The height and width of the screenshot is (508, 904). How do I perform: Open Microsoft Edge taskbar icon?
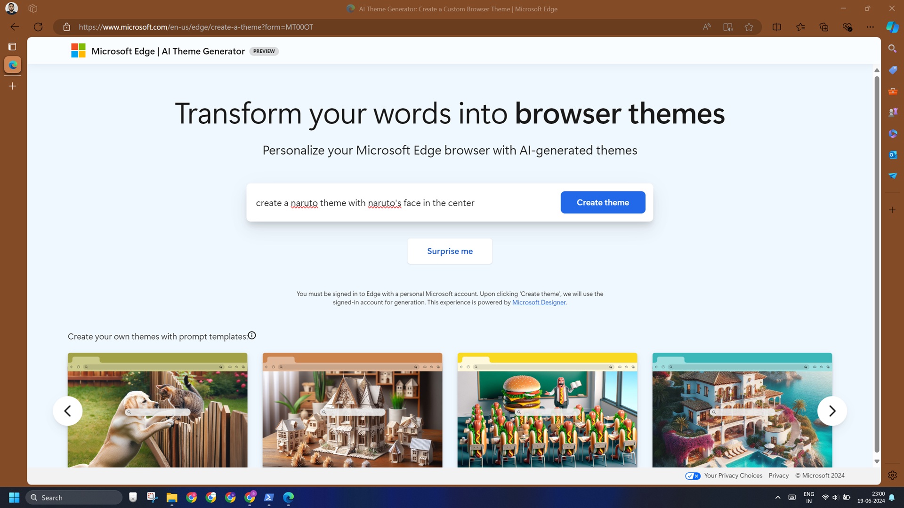(x=288, y=497)
